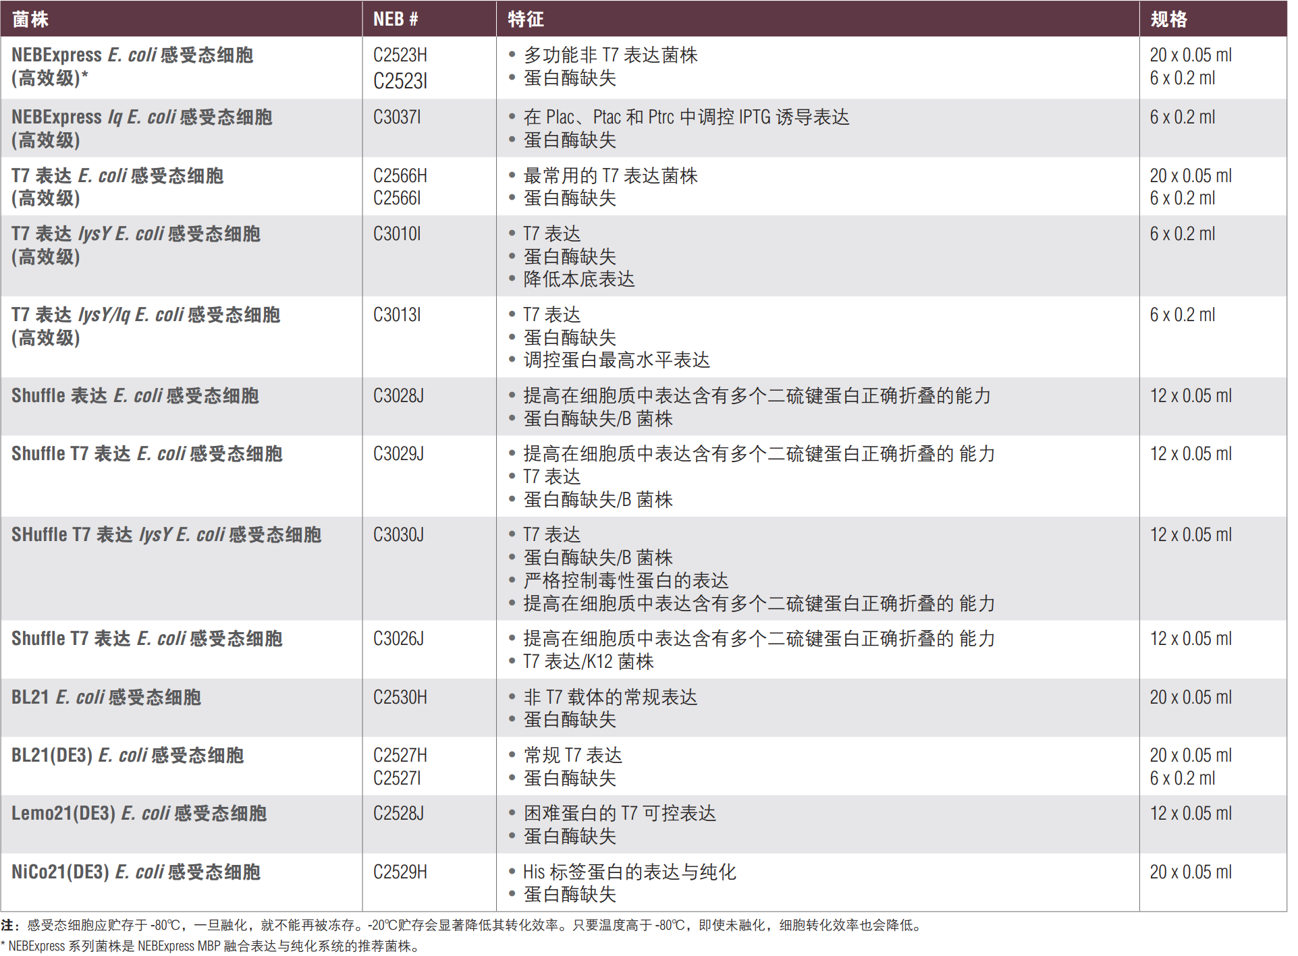
Task: Select catalog number C3037I
Action: pos(397,117)
